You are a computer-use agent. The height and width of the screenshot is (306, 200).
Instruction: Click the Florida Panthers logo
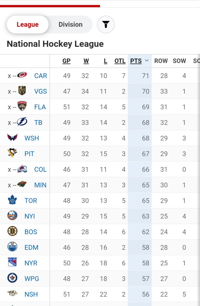(22, 106)
